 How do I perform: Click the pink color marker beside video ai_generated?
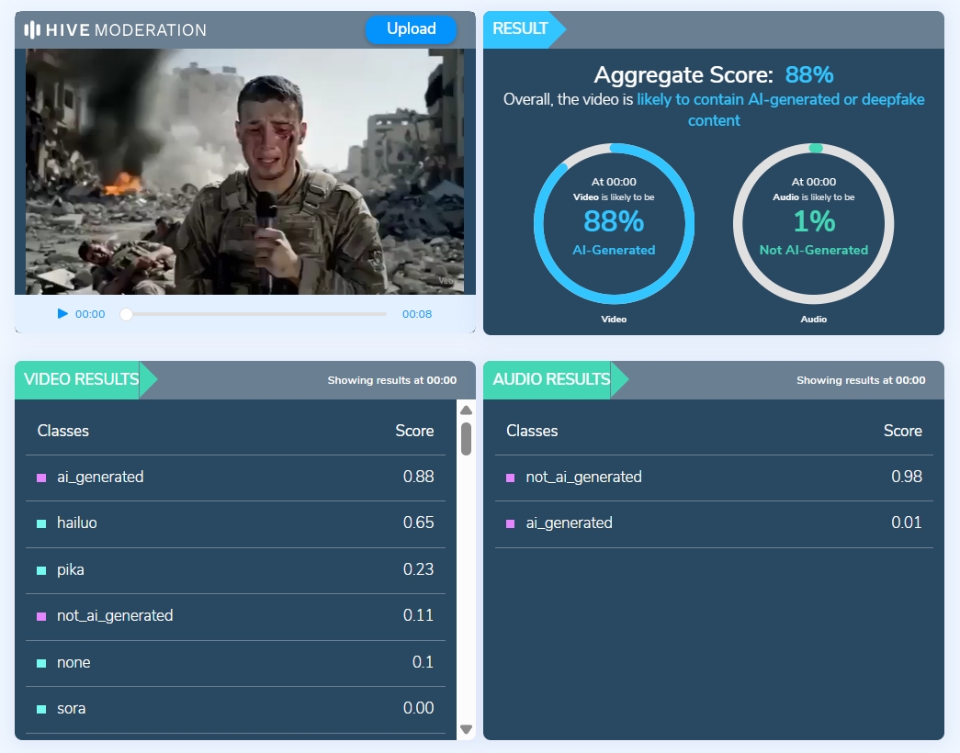click(41, 478)
